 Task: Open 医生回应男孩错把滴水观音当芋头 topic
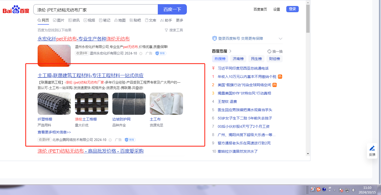pos(245,110)
